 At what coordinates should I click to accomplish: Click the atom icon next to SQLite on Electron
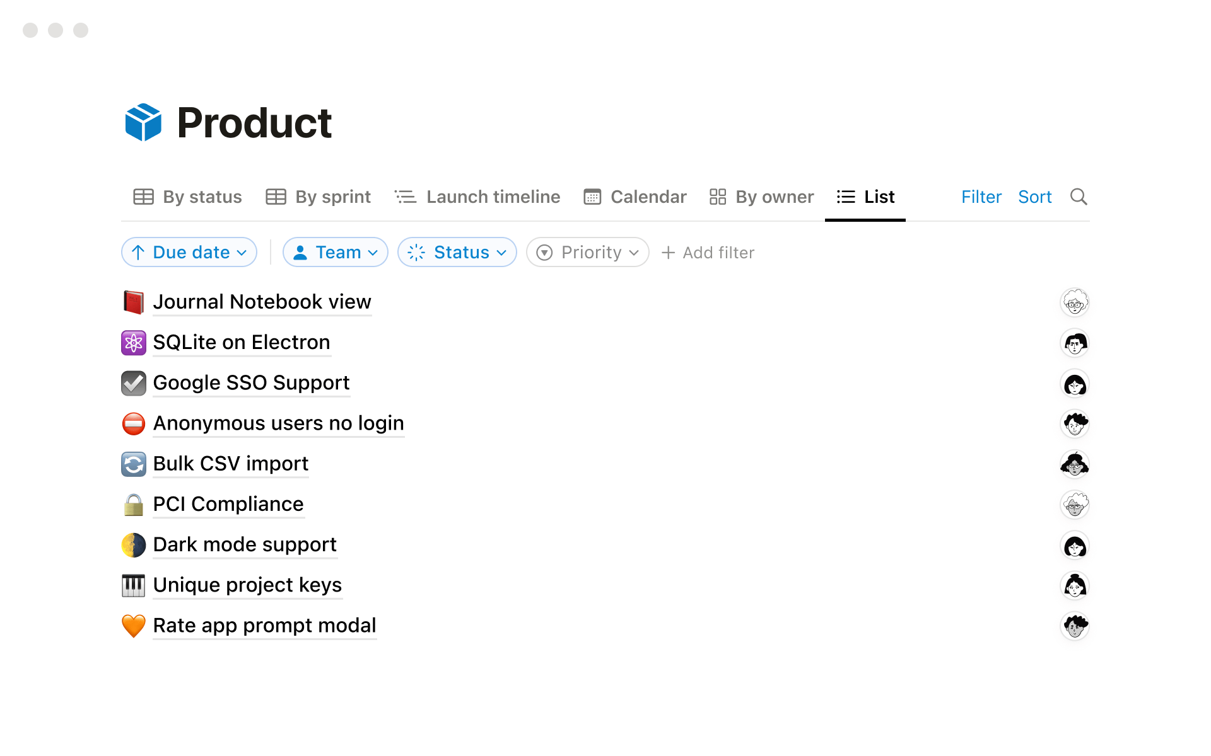pyautogui.click(x=133, y=343)
